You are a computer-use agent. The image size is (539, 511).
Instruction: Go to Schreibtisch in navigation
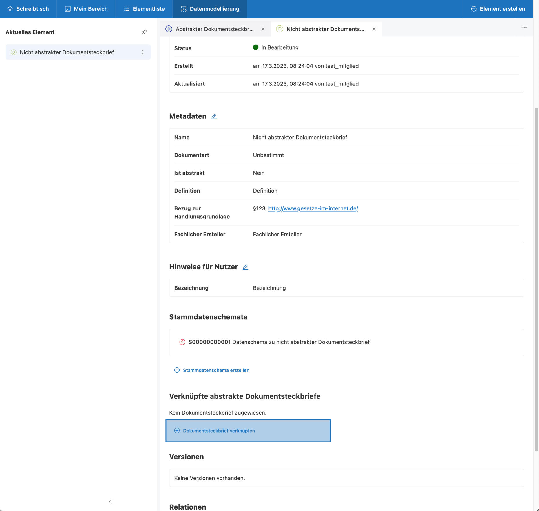coord(28,9)
